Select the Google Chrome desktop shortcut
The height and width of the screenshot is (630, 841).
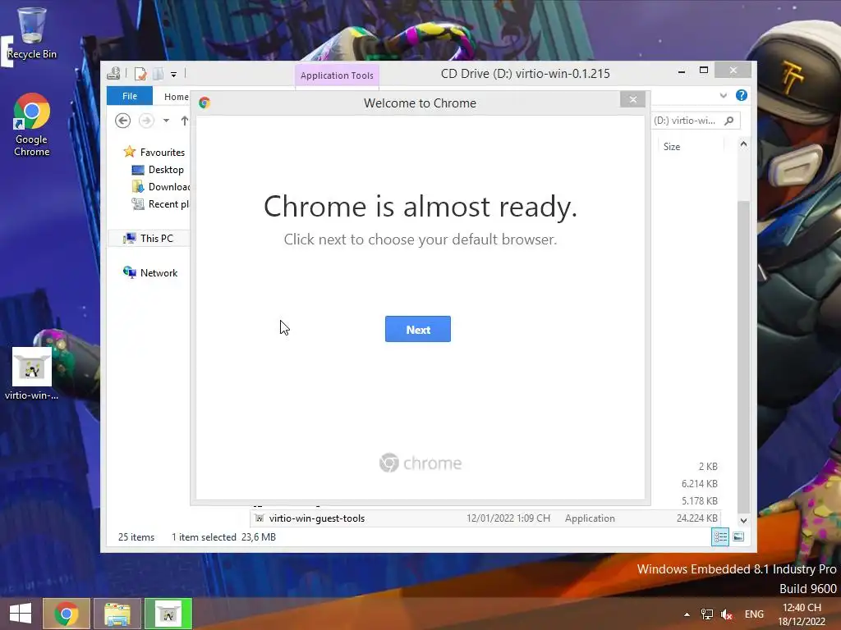point(32,125)
